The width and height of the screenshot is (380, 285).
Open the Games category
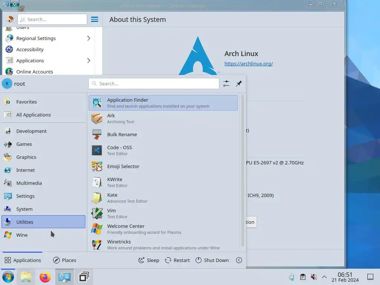pyautogui.click(x=43, y=144)
